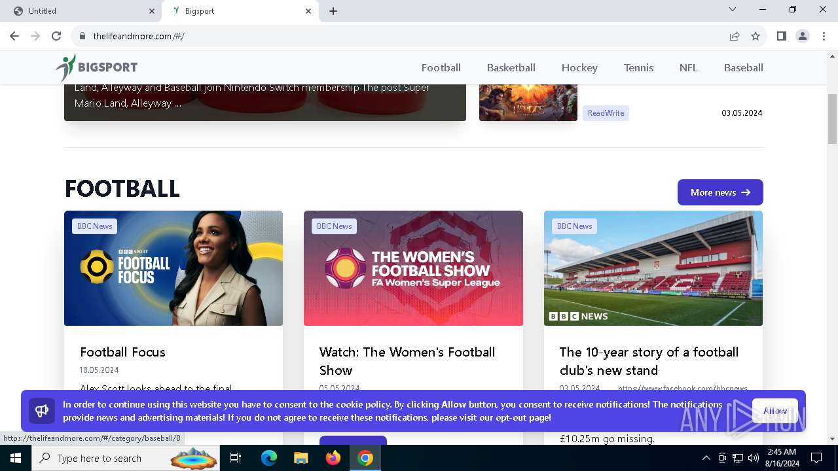Viewport: 838px width, 471px height.
Task: Open Watch: The Women's Football Show headline
Action: tap(407, 361)
